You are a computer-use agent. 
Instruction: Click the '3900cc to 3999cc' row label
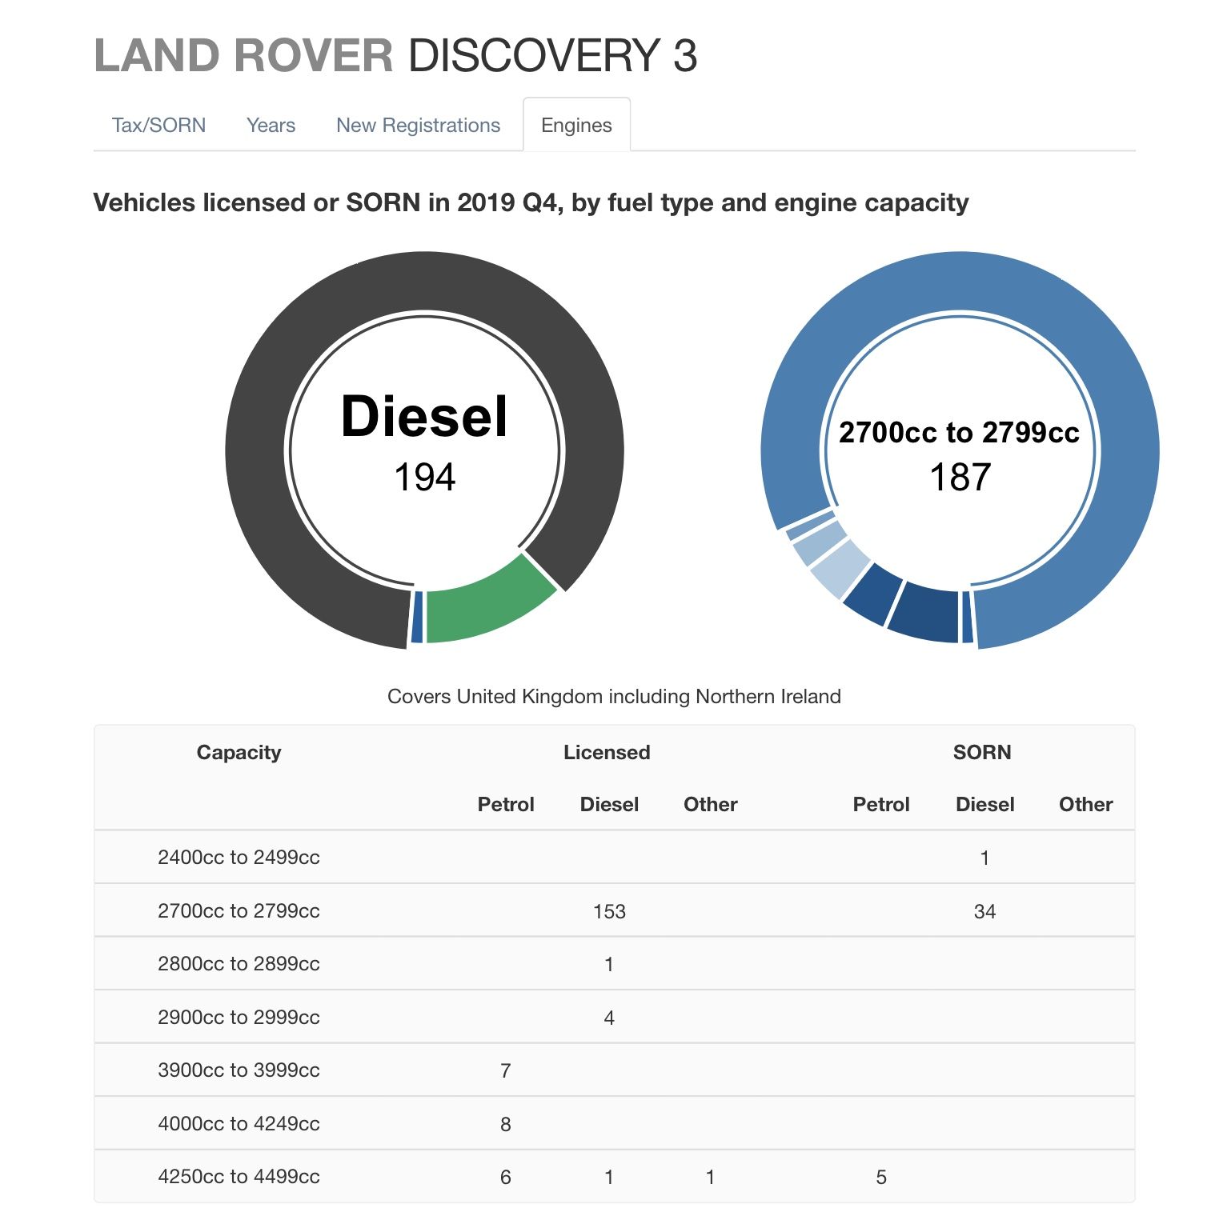[239, 1070]
